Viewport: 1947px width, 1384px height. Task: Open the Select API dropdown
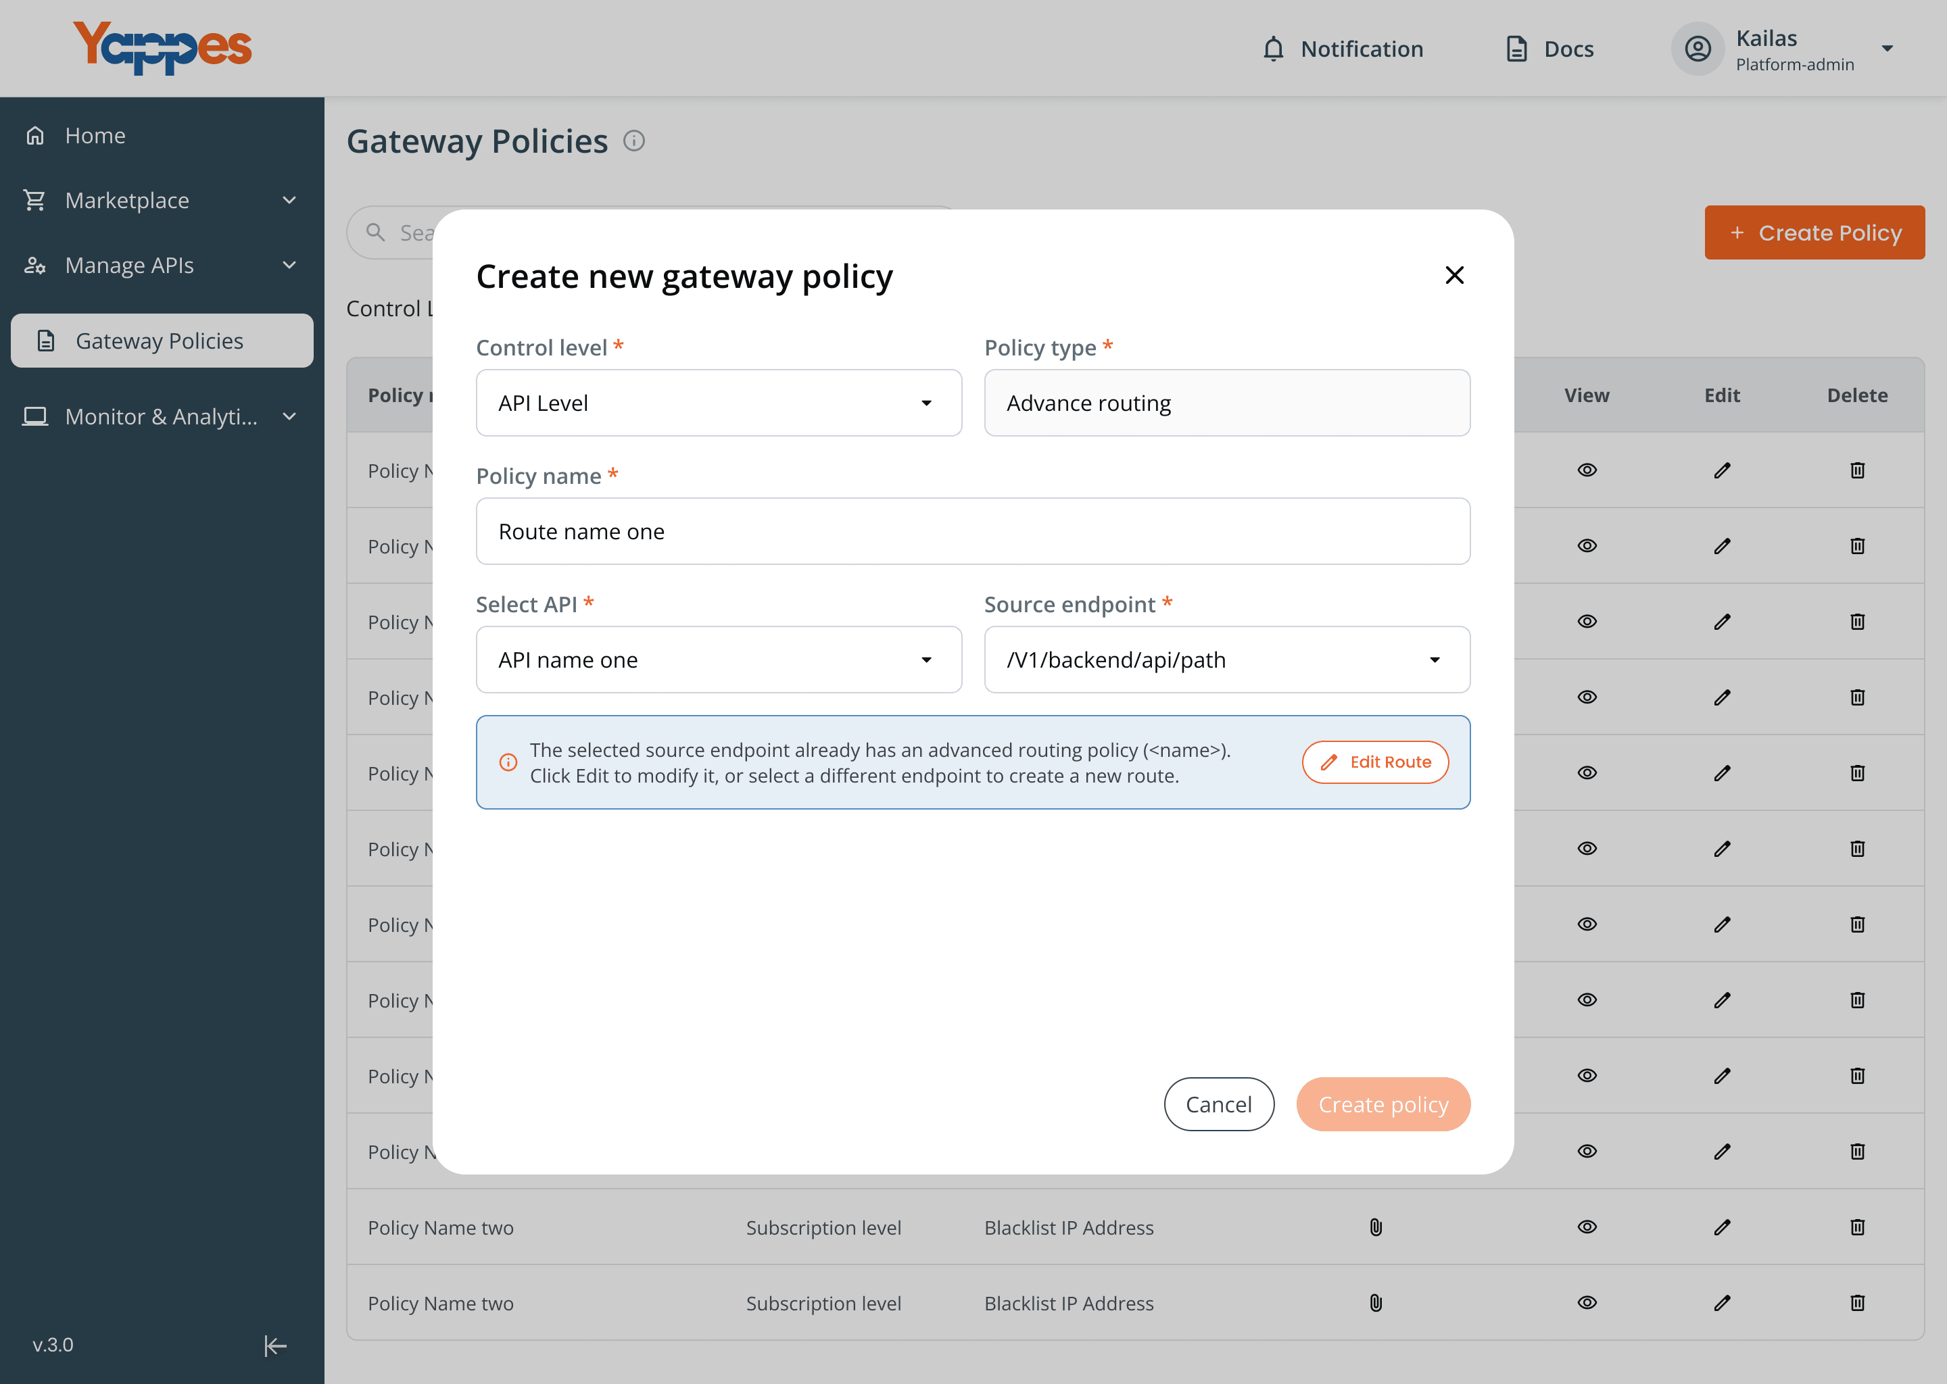point(719,660)
